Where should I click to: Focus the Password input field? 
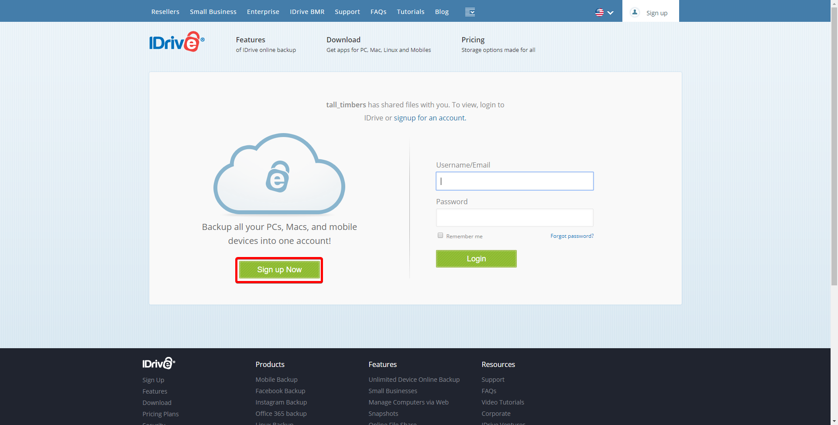click(515, 218)
